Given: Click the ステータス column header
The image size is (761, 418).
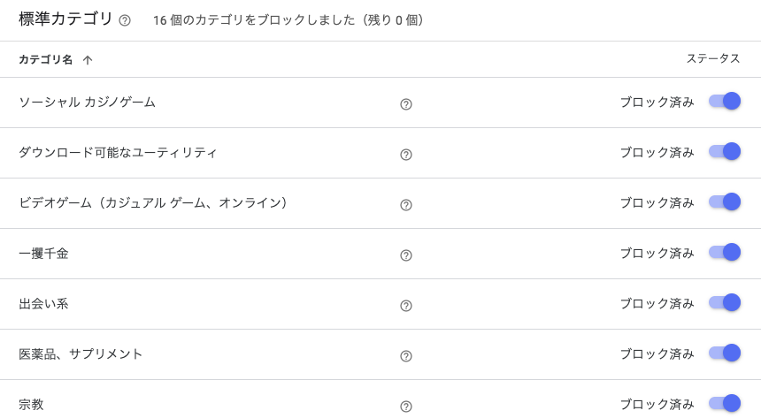Looking at the screenshot, I should tap(713, 58).
